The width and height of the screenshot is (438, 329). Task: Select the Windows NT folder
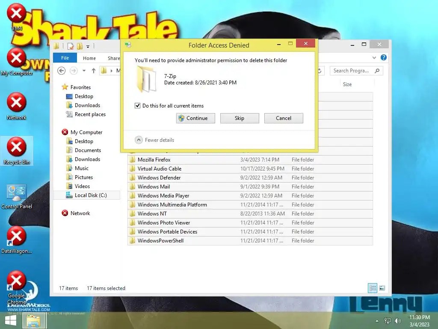coord(250,213)
